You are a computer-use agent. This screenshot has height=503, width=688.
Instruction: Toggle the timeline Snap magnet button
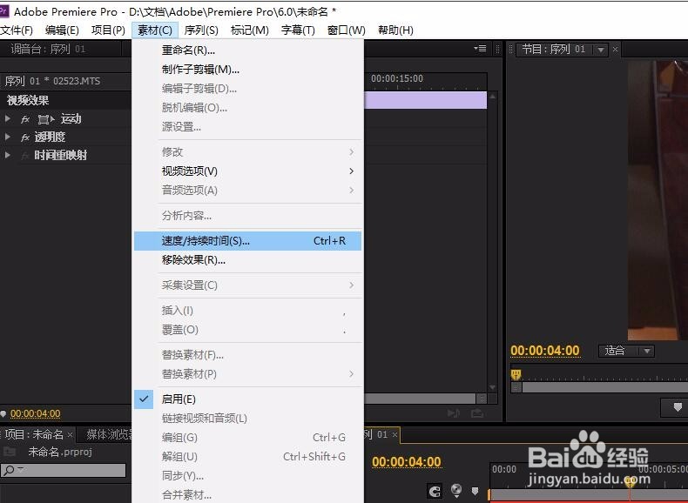(x=435, y=491)
